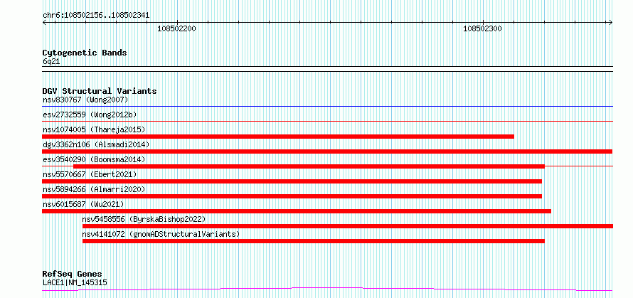Viewport: 633px width, 298px height.
Task: Click the blue line of nsv830767 (Wong2007)
Action: pos(327,107)
